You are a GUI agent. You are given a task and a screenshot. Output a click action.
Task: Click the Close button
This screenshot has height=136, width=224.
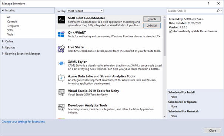[x=212, y=130]
